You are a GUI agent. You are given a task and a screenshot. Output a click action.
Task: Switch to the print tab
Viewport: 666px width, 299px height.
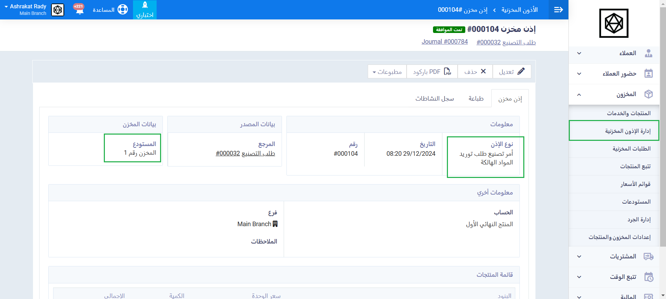tap(476, 99)
